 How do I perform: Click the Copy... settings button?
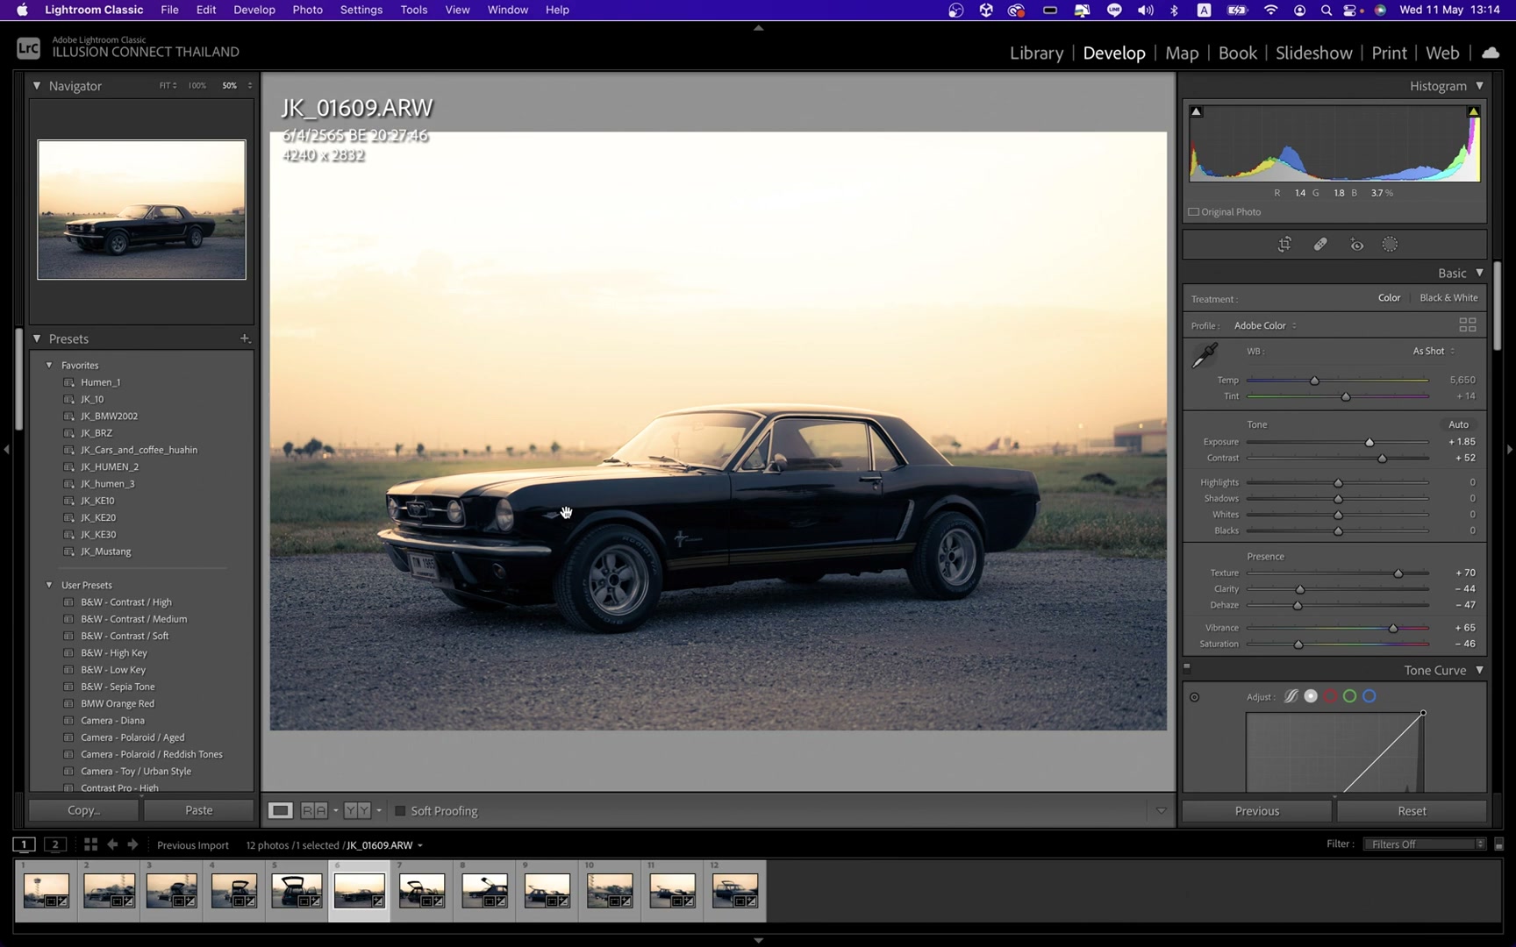click(83, 810)
